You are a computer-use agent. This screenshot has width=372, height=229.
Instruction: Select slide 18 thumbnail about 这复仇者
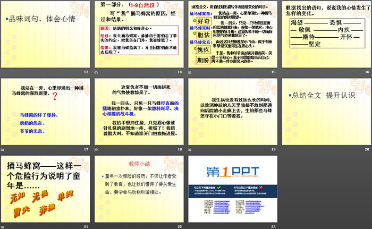click(x=139, y=112)
